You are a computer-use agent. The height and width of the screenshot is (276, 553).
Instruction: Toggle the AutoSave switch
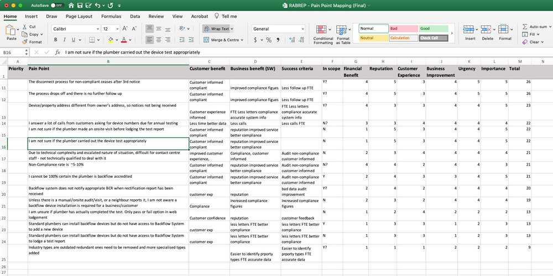(57, 6)
